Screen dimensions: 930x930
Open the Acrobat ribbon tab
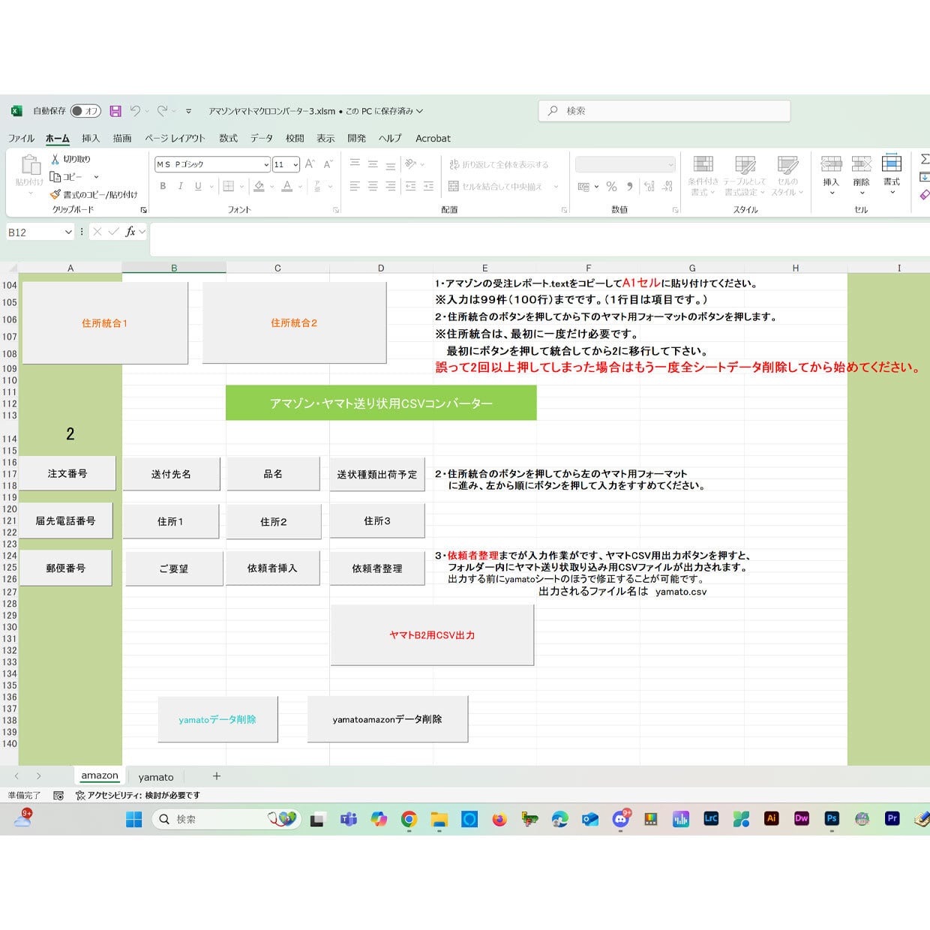433,138
